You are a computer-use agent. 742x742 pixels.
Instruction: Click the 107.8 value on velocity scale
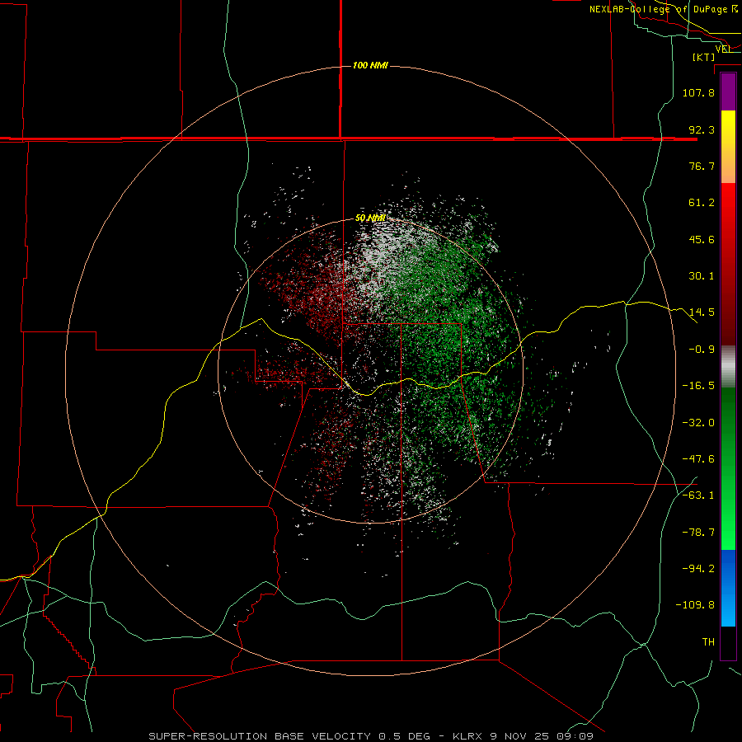click(698, 92)
